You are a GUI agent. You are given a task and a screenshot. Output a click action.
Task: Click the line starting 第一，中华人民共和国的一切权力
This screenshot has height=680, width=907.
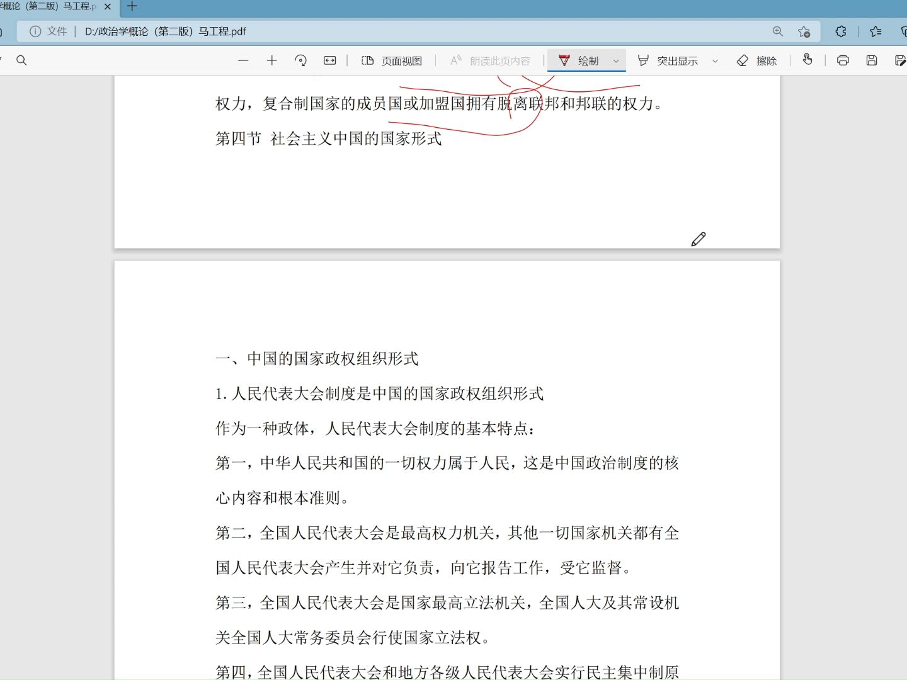click(447, 463)
